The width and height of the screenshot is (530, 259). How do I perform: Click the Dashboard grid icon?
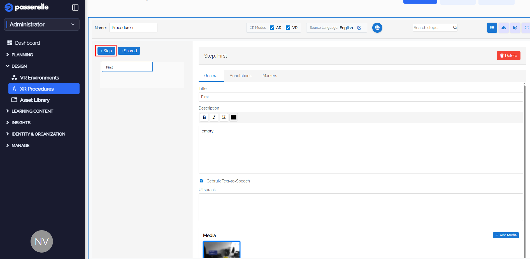click(x=10, y=43)
